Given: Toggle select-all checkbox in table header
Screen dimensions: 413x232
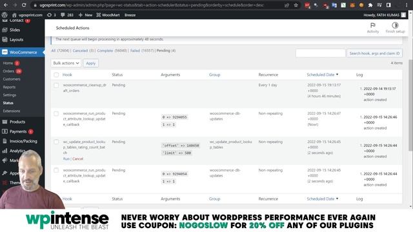Looking at the screenshot, I should coord(56,75).
